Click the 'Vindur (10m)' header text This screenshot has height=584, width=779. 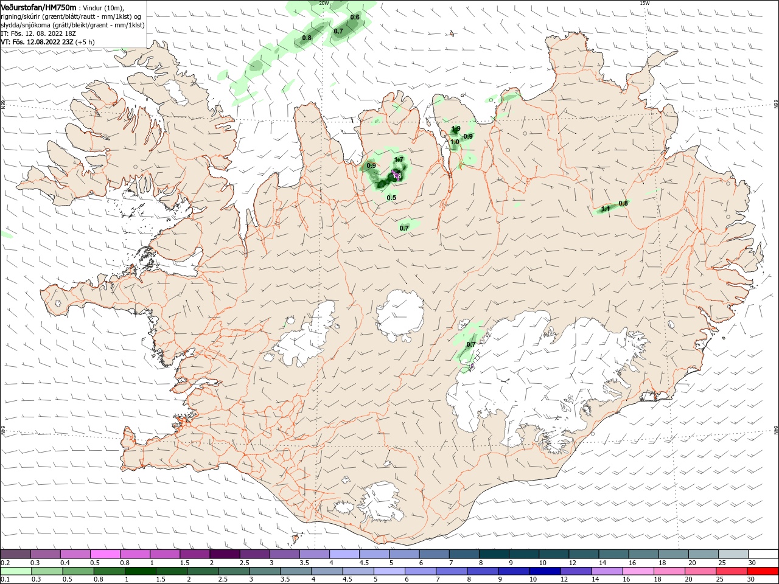point(103,7)
